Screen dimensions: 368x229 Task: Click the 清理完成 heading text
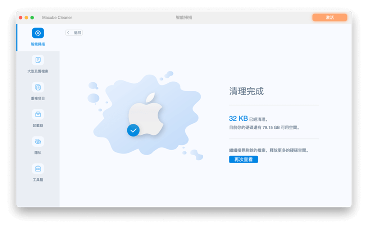246,91
